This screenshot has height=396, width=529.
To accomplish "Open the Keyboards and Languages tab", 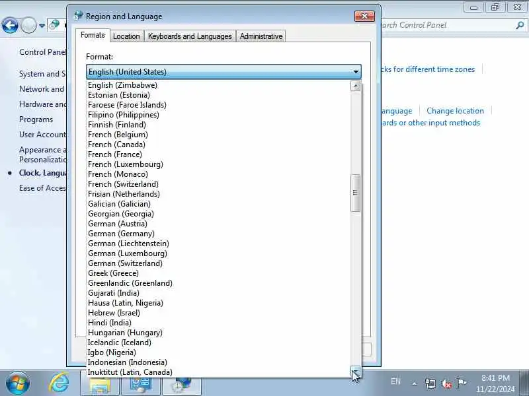I will pyautogui.click(x=190, y=36).
